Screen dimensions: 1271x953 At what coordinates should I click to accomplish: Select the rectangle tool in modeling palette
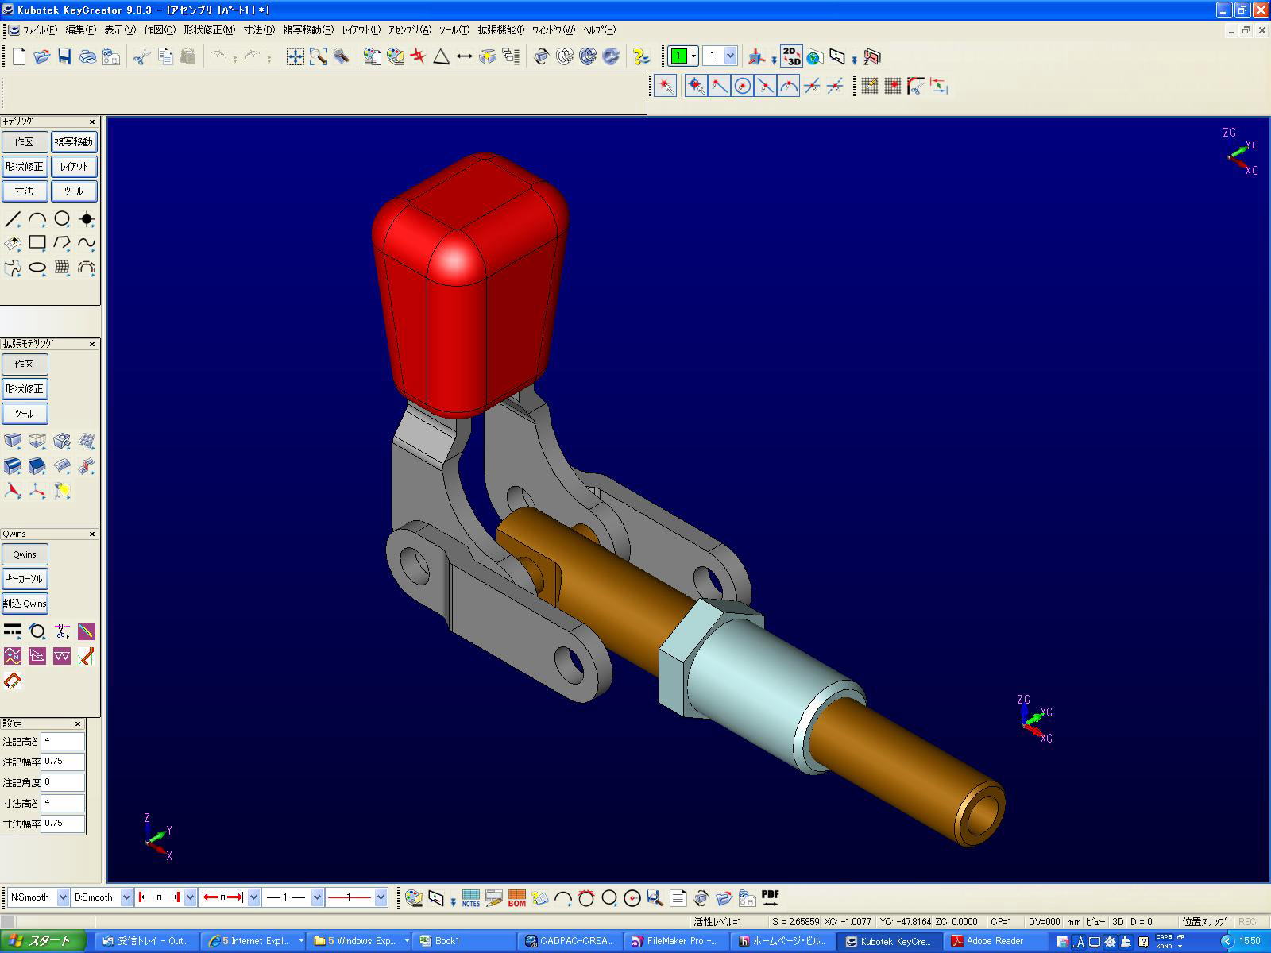coord(37,243)
